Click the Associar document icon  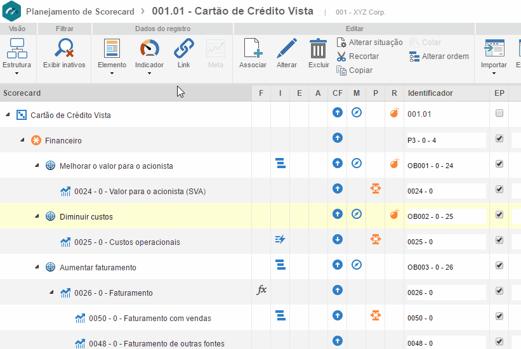(x=253, y=49)
